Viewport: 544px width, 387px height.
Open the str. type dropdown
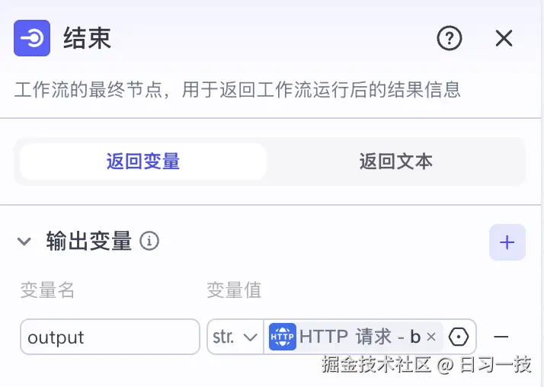235,337
